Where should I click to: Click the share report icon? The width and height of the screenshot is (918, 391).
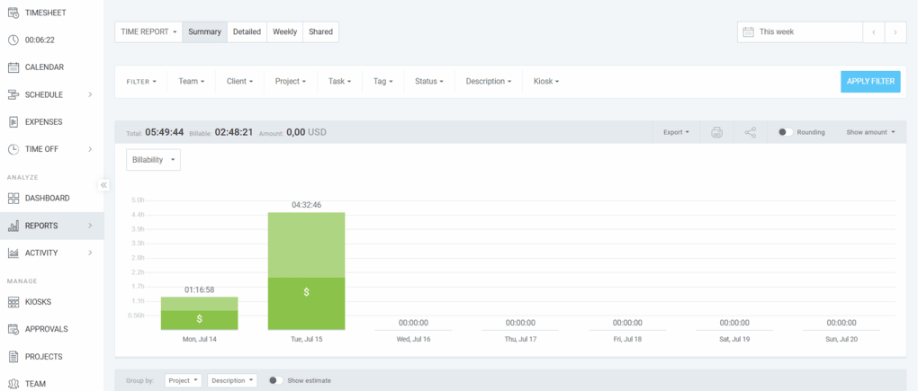click(751, 132)
